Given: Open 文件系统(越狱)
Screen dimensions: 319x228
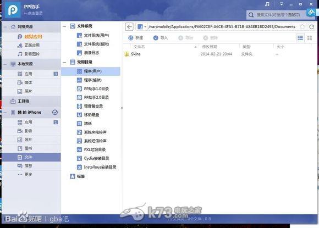Looking at the screenshot, I should (93, 44).
